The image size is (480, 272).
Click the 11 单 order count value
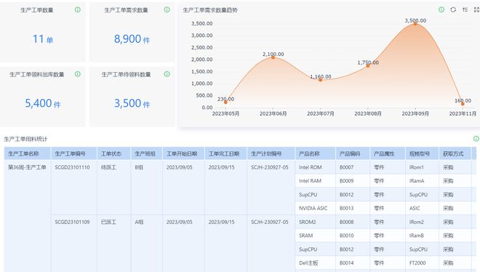(x=43, y=39)
